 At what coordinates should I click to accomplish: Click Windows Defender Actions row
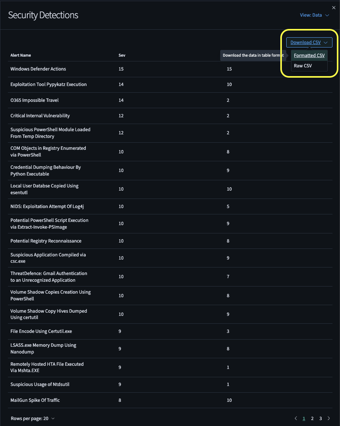coord(38,69)
